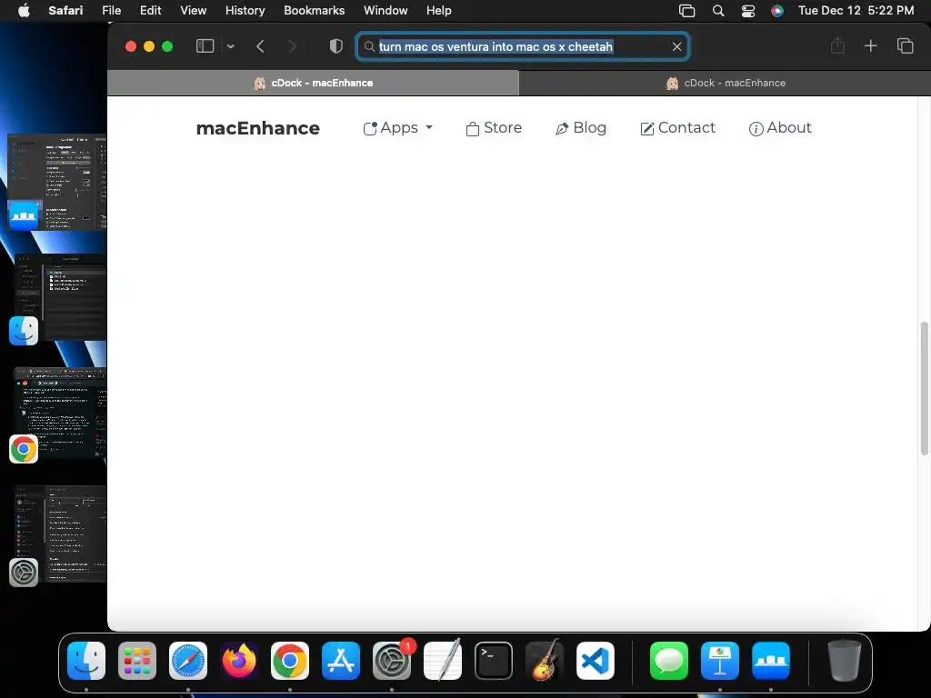931x698 pixels.
Task: Launch GarageBand from the Dock
Action: [x=545, y=660]
